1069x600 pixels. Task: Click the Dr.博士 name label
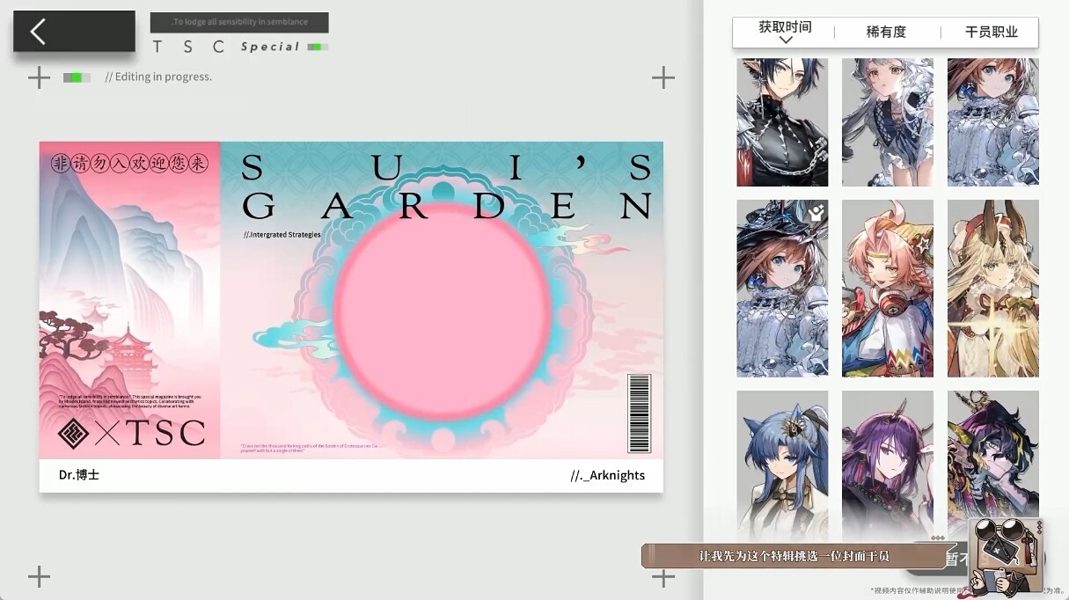point(79,475)
